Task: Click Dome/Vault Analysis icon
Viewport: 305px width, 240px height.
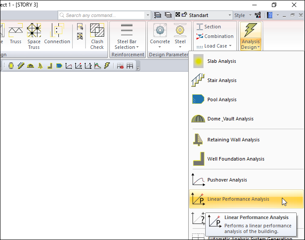Action: [x=199, y=119]
